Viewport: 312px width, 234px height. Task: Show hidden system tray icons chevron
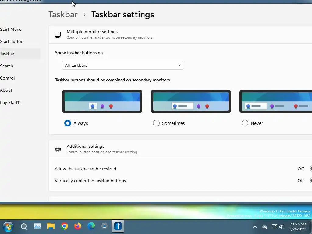(x=255, y=227)
